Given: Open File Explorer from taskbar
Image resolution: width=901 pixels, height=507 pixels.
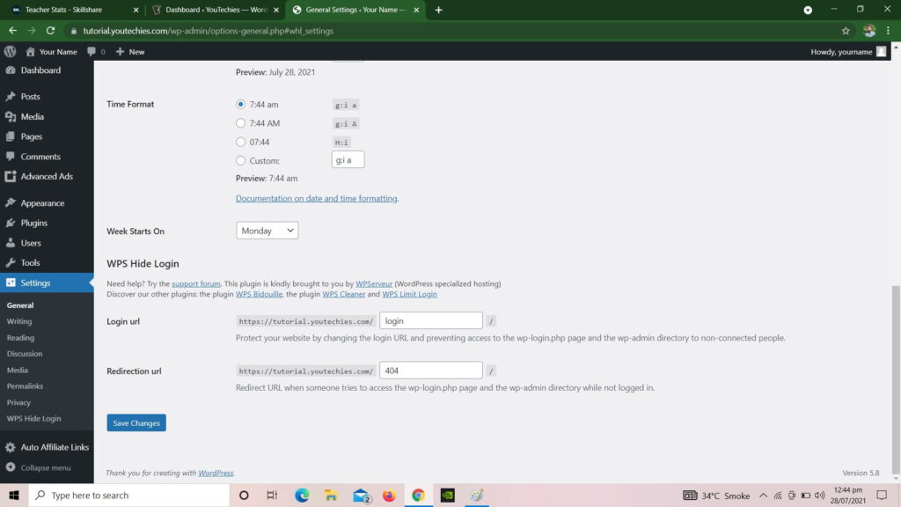Looking at the screenshot, I should [x=331, y=495].
